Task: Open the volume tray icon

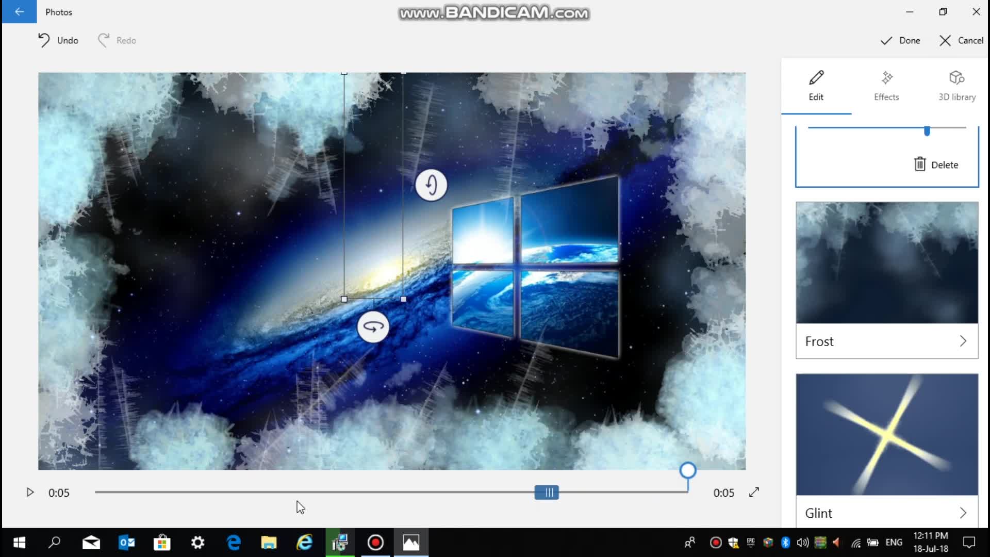Action: pyautogui.click(x=802, y=543)
